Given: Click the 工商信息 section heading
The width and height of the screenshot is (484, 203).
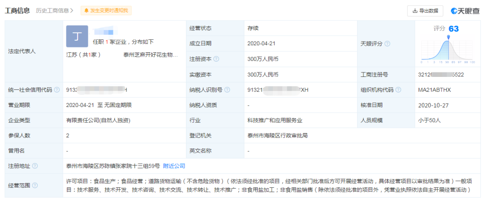Looking at the screenshot, I should pyautogui.click(x=17, y=10).
